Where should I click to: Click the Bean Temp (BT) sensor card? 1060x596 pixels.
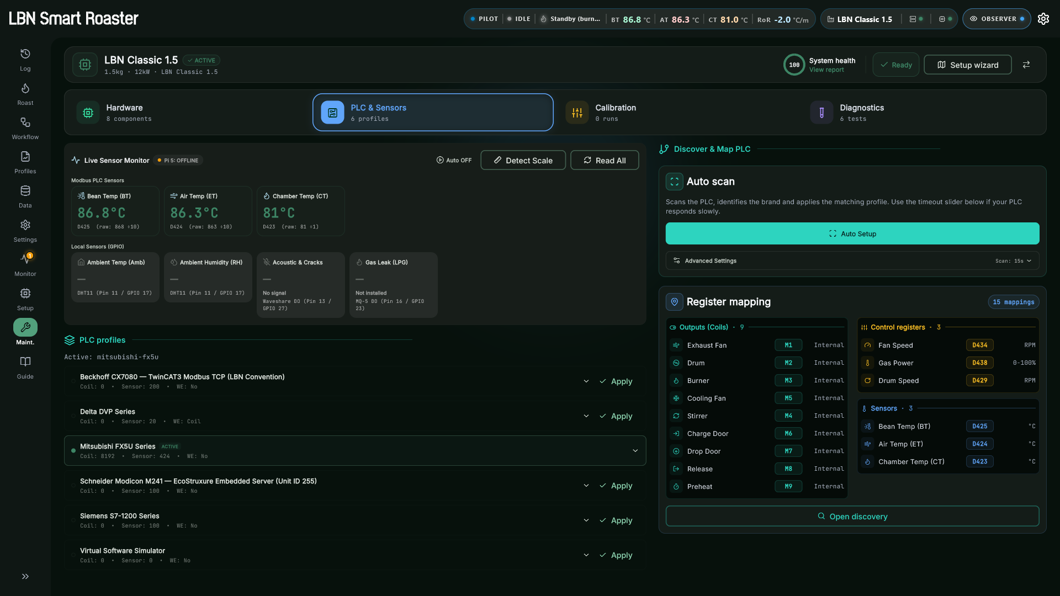coord(115,211)
